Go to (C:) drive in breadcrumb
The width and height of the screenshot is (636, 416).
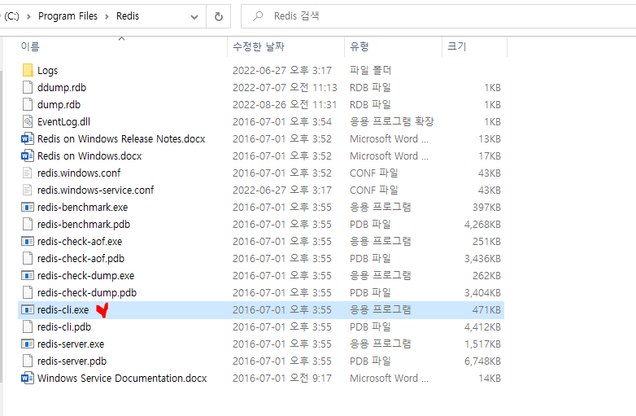tap(11, 15)
